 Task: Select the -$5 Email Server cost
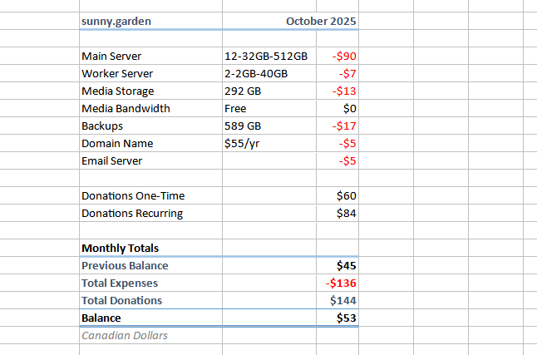(x=337, y=161)
